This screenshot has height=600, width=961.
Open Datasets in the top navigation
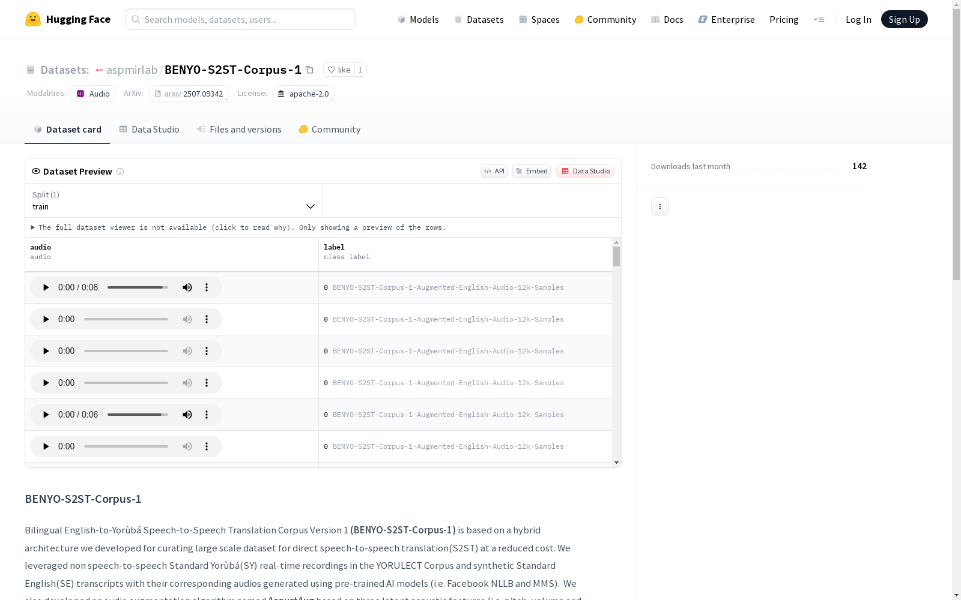pyautogui.click(x=479, y=19)
